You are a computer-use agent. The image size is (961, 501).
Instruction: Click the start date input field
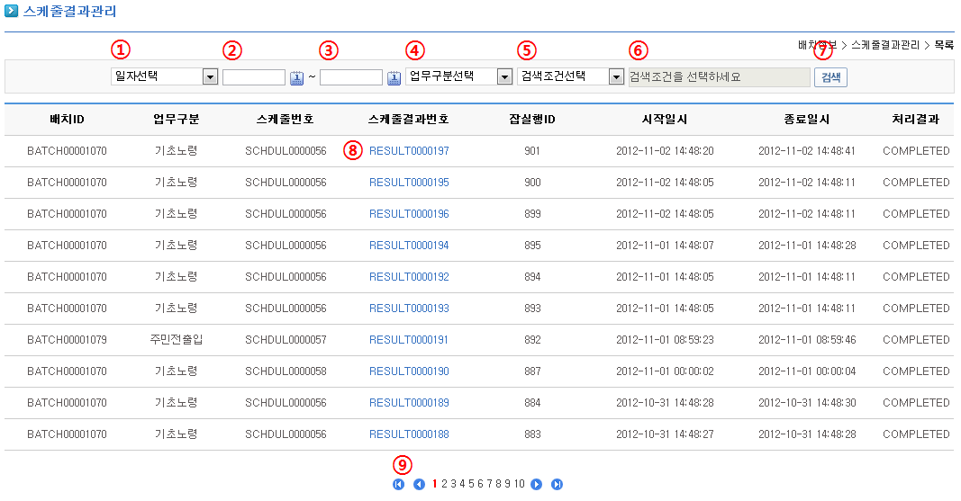(254, 77)
